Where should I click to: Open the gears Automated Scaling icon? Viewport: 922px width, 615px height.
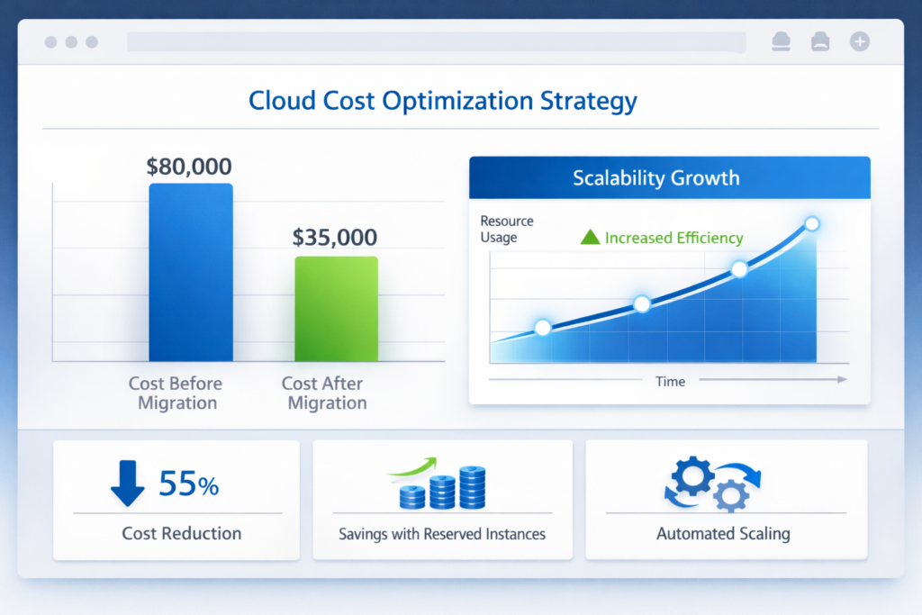711,484
